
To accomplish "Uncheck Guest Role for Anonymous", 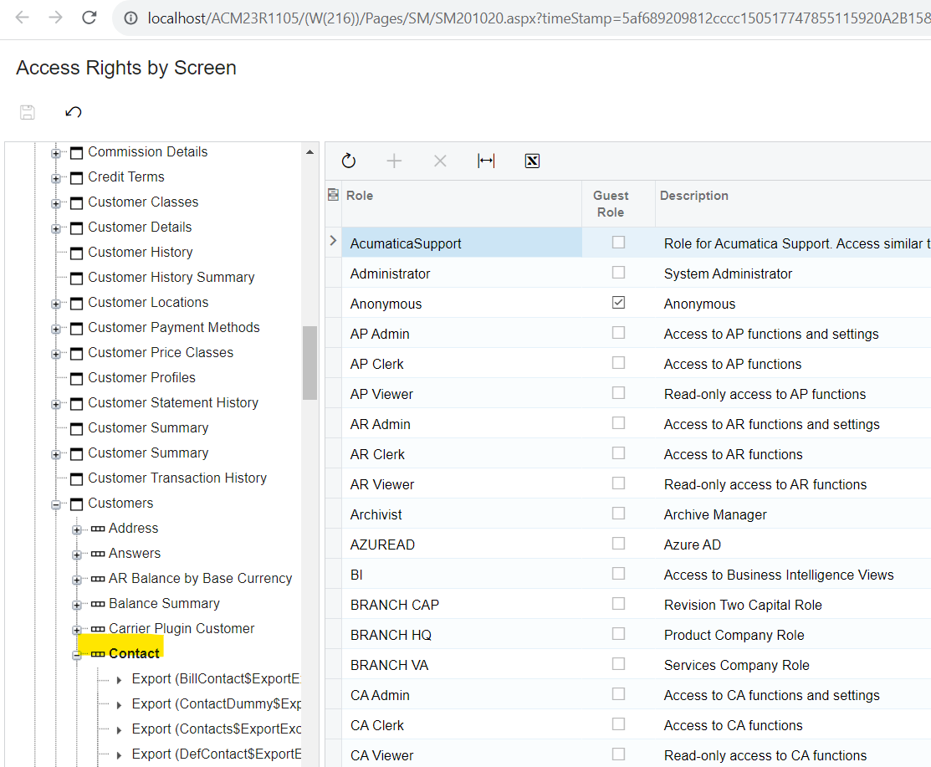I will (619, 303).
